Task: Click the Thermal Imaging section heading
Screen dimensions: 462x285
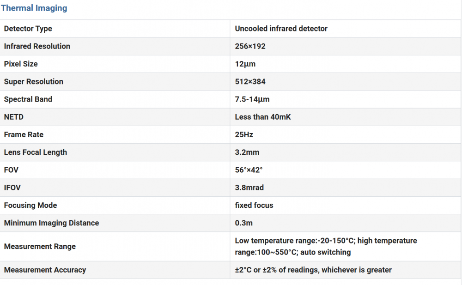Action: tap(34, 8)
